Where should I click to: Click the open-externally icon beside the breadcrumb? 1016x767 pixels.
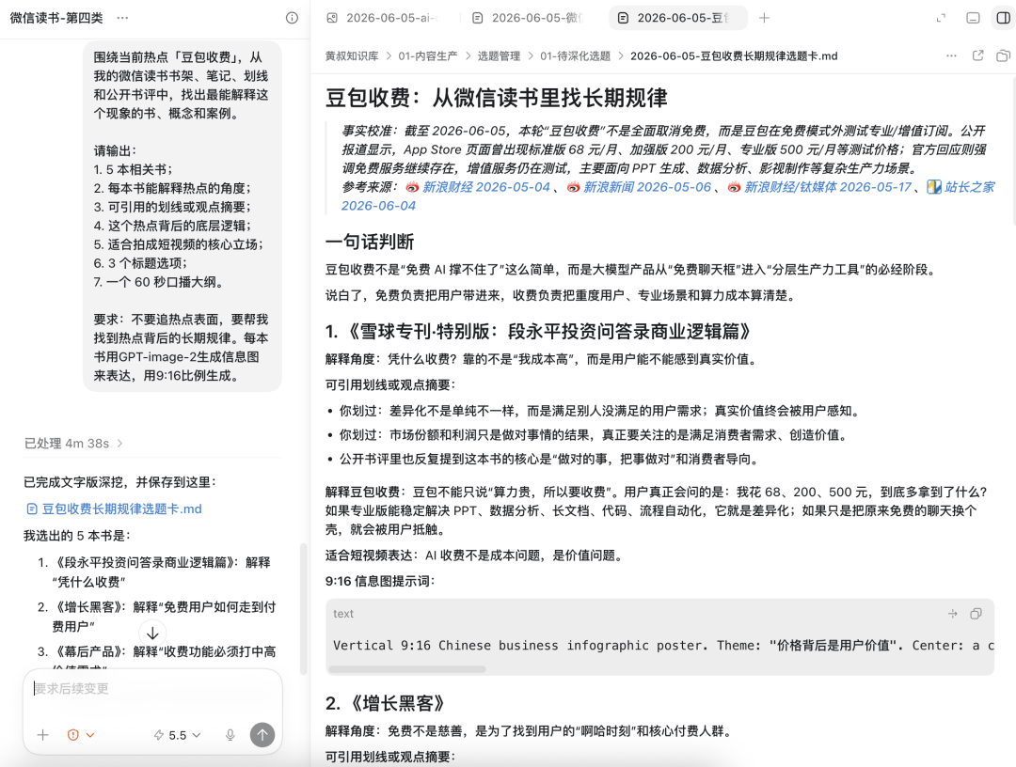coord(977,55)
